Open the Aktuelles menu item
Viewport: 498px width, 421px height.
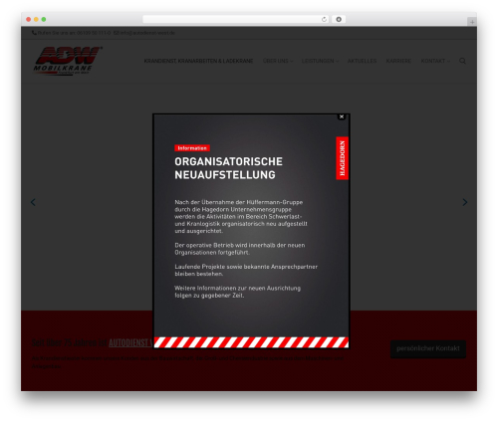(362, 61)
